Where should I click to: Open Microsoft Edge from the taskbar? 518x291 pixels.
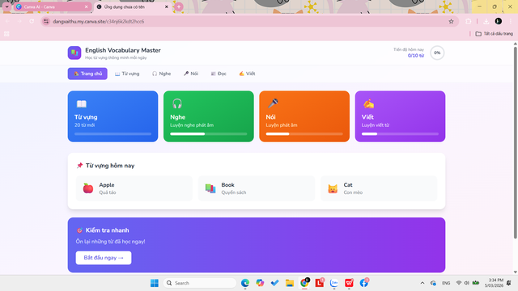245,283
